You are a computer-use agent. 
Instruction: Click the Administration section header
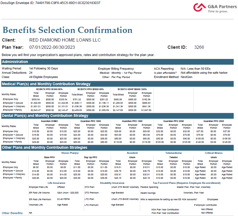tap(118, 62)
